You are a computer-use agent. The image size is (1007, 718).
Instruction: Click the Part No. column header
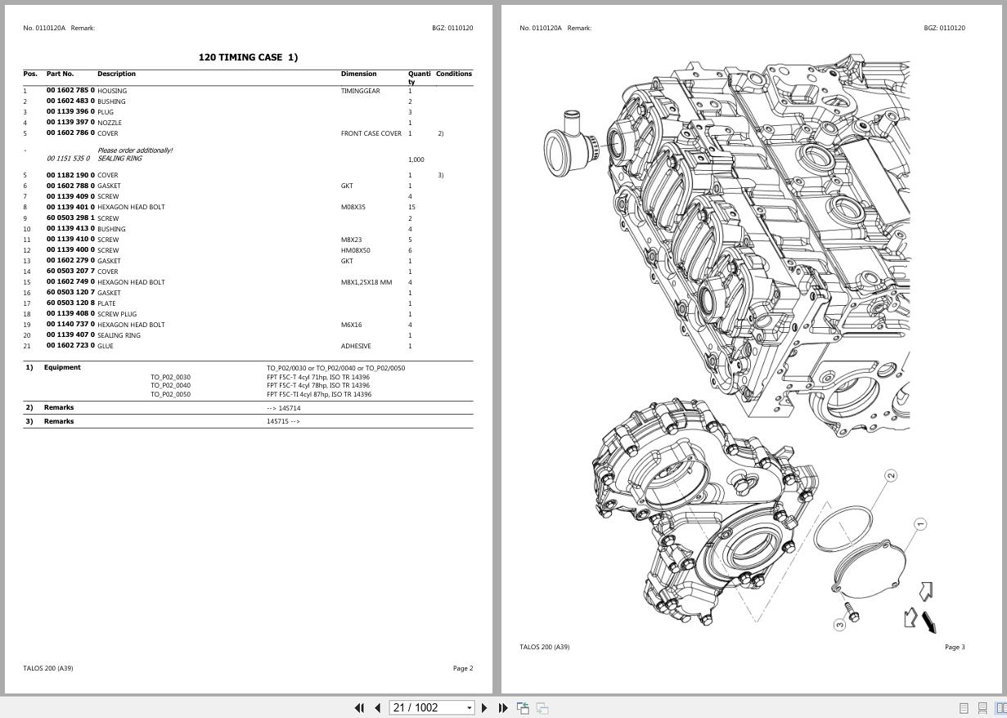pyautogui.click(x=60, y=74)
